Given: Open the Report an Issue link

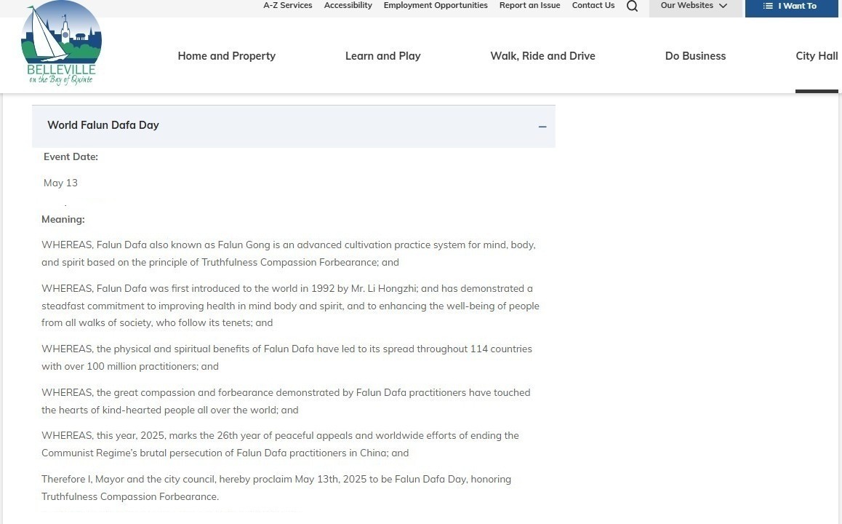Looking at the screenshot, I should coord(529,6).
